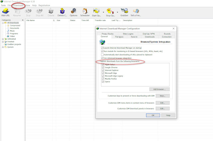Collapse the All Downloads tree node
213x141 pixels.
point(3,23)
